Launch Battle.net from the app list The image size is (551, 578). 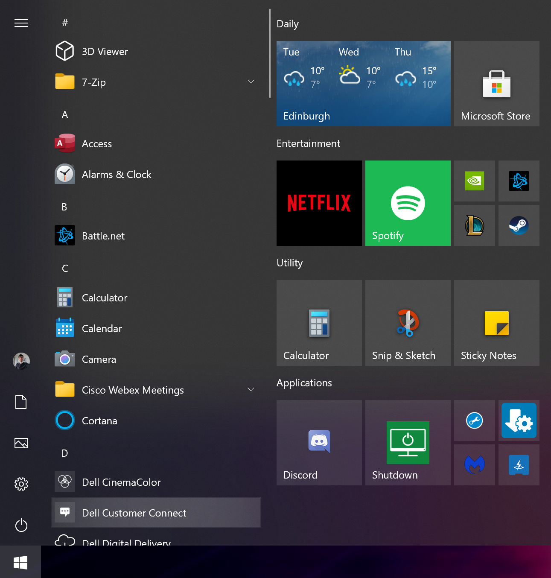coord(156,236)
